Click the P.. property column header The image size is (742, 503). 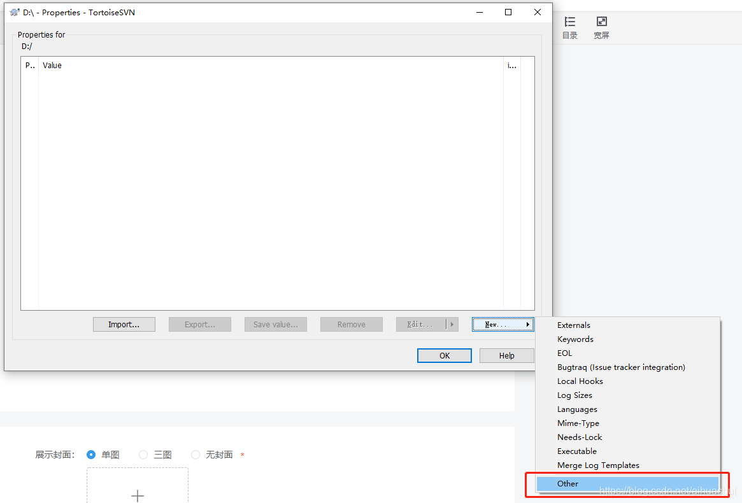point(30,66)
